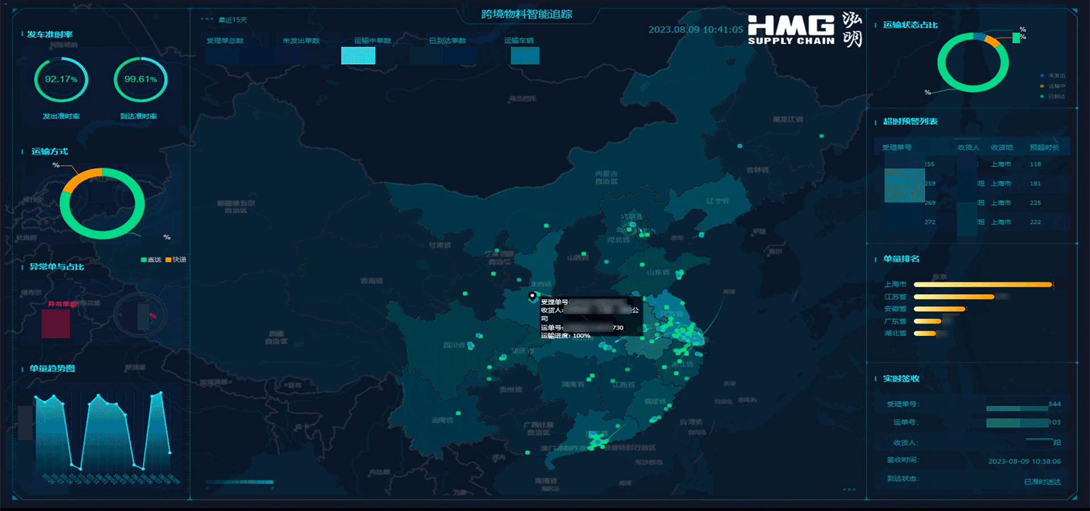Click the three-dot icon beside 最近15天
Image resolution: width=1090 pixels, height=511 pixels.
pyautogui.click(x=207, y=19)
